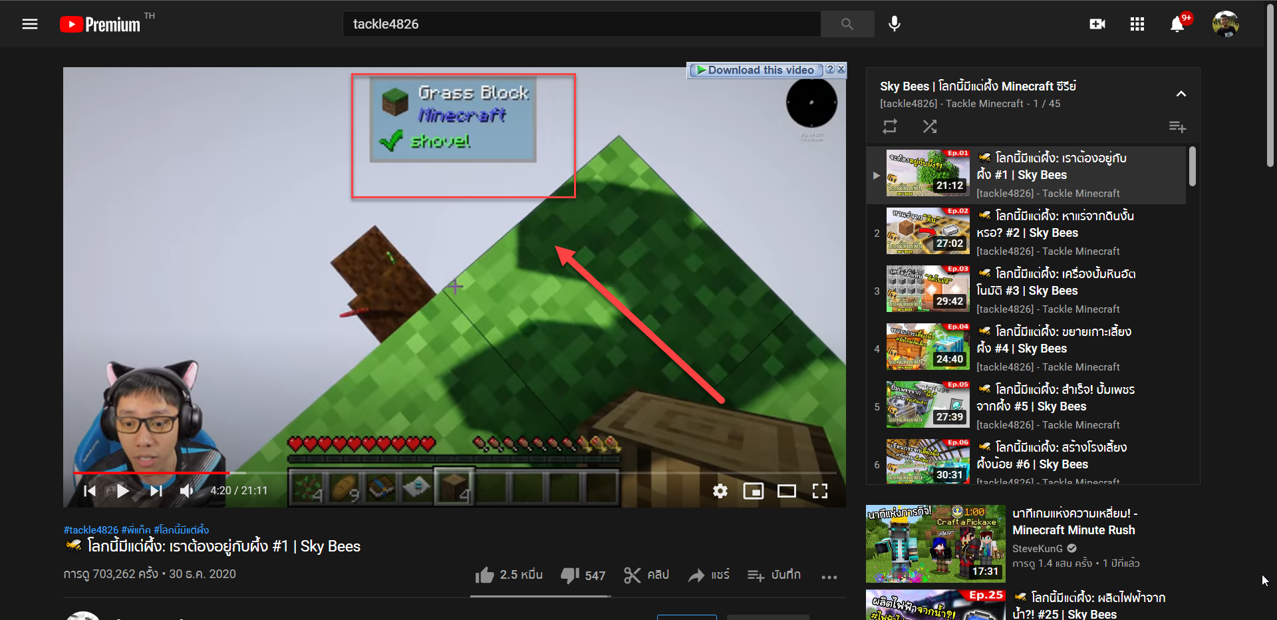Save playlist with add-to-list icon
This screenshot has height=620, width=1277.
pyautogui.click(x=1177, y=126)
